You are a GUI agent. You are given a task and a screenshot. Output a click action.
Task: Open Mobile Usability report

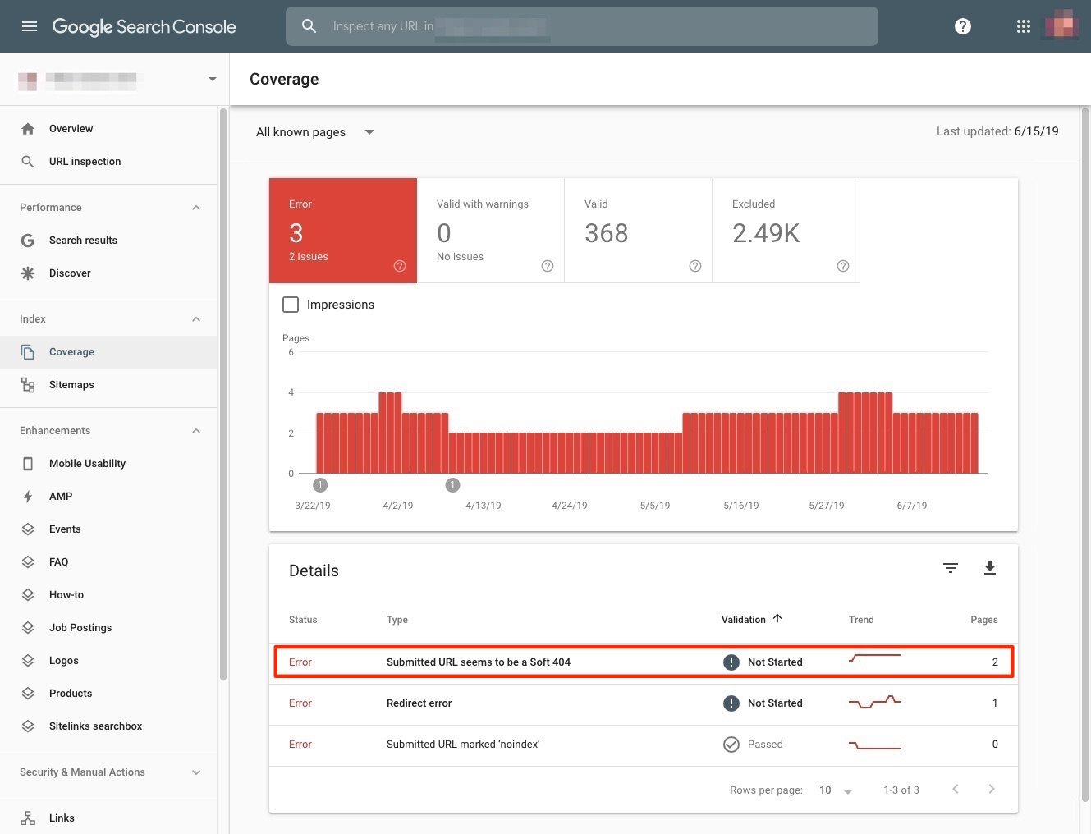(87, 464)
